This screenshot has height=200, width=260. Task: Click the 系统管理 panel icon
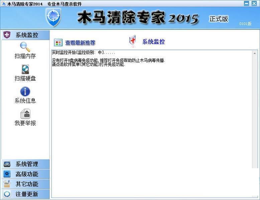point(7,164)
